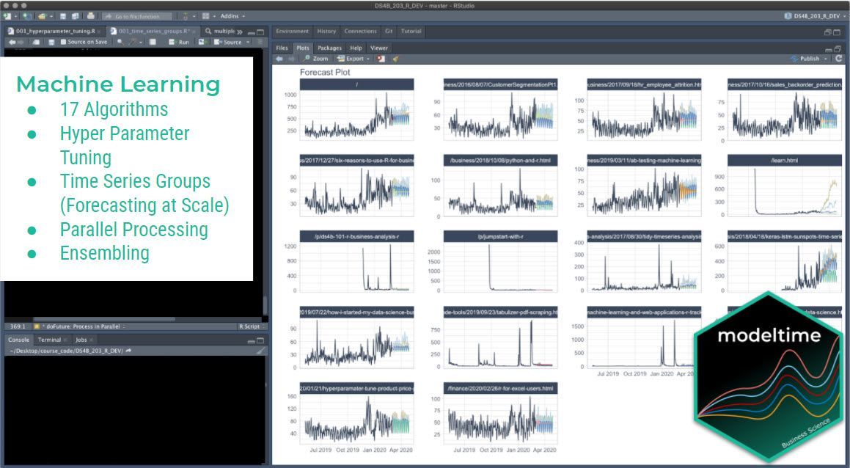Click the Zoom button in the Plots pane
This screenshot has width=850, height=468.
[315, 59]
